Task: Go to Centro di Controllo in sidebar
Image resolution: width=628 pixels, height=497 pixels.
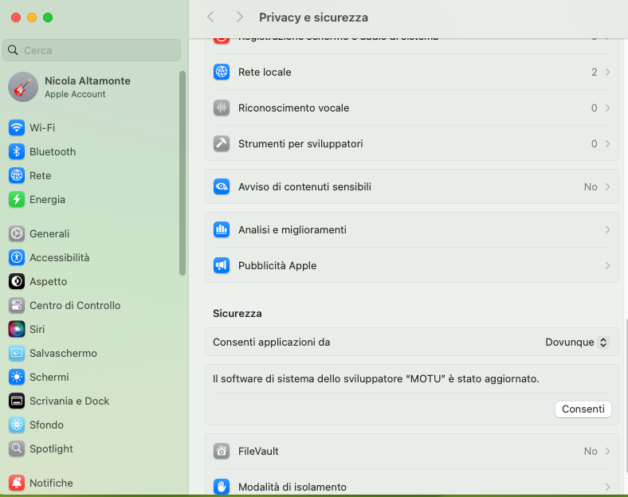Action: 75,305
